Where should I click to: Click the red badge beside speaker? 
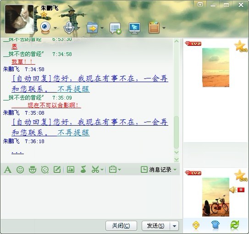pos(241,189)
